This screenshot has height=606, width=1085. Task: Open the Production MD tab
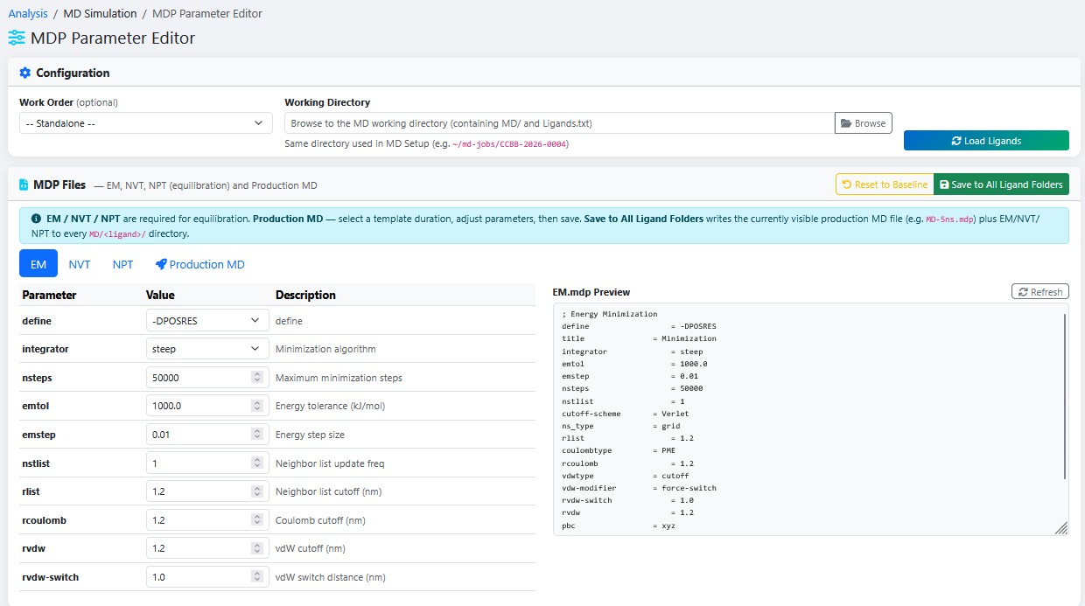200,264
